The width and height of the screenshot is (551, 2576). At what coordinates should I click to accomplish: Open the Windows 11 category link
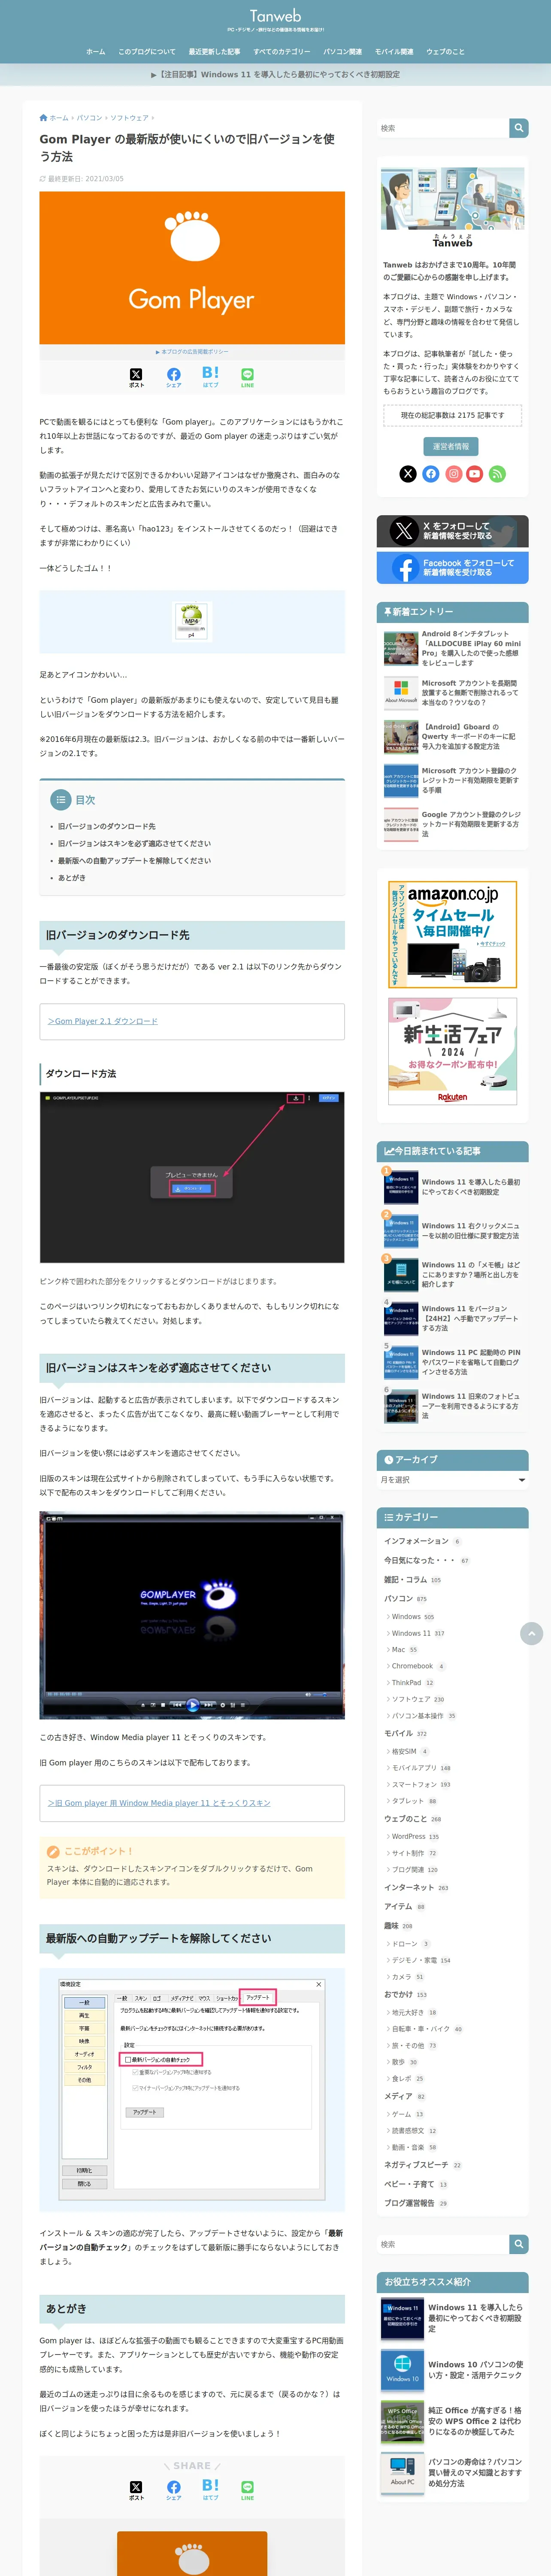pos(411,1633)
